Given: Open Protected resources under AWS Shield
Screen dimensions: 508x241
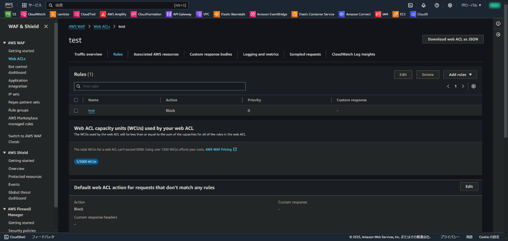Looking at the screenshot, I should coord(25,176).
